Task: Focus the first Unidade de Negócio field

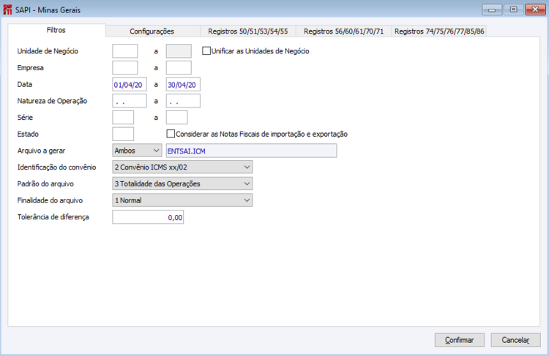Action: [125, 51]
